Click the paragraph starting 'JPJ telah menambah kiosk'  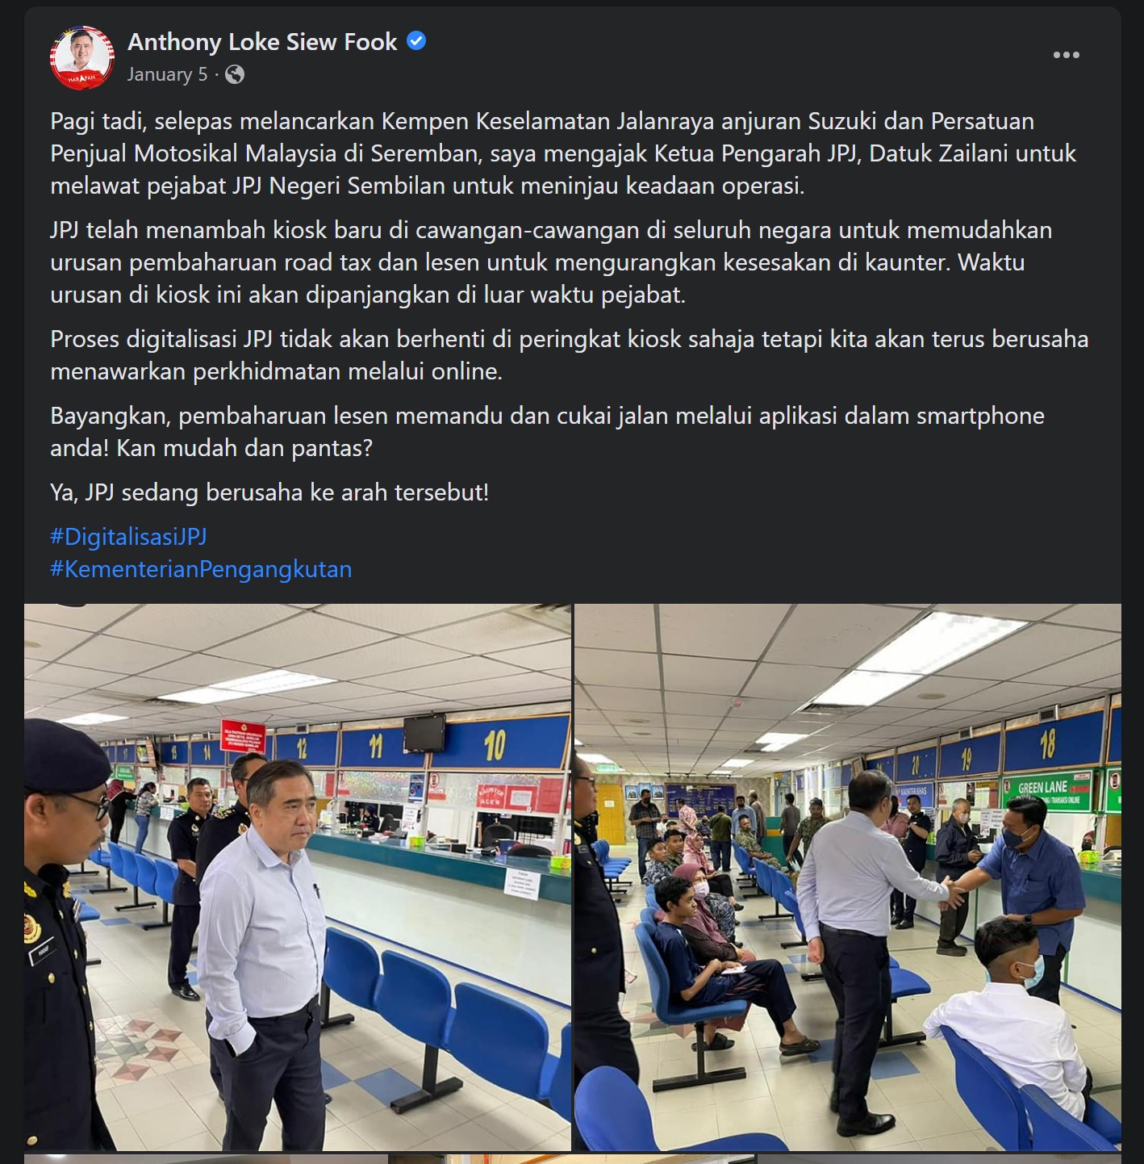551,262
